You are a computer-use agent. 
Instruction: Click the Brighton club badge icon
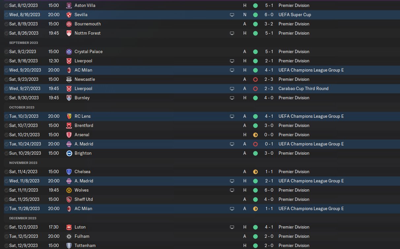coord(69,153)
